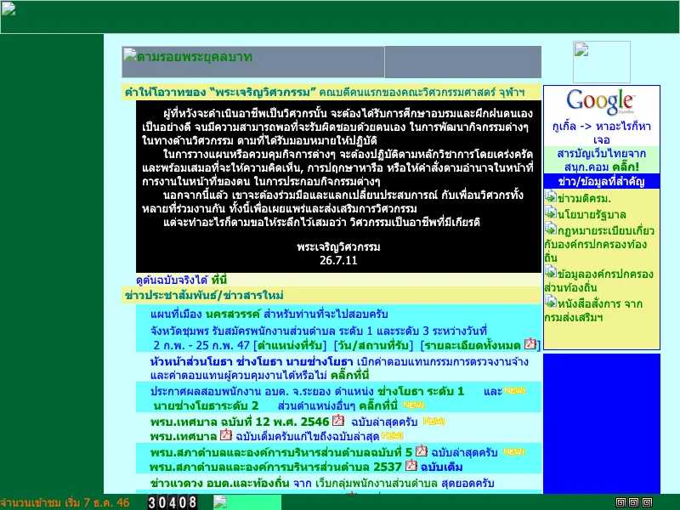The height and width of the screenshot is (510, 680).
Task: Open the กูเกิ้ล -> หาอะไรก็หาเจอ link
Action: pyautogui.click(x=601, y=133)
